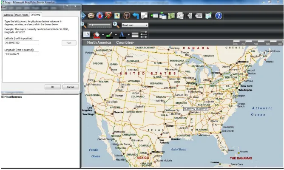
Task: Expand the Miscellaneous tree node
Action: (x=3, y=96)
